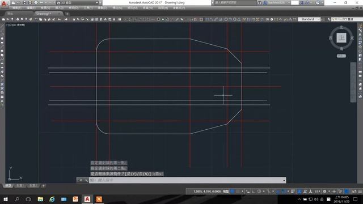Open the Windows Start menu
Screen dimensions: 363x204
click(x=5, y=199)
